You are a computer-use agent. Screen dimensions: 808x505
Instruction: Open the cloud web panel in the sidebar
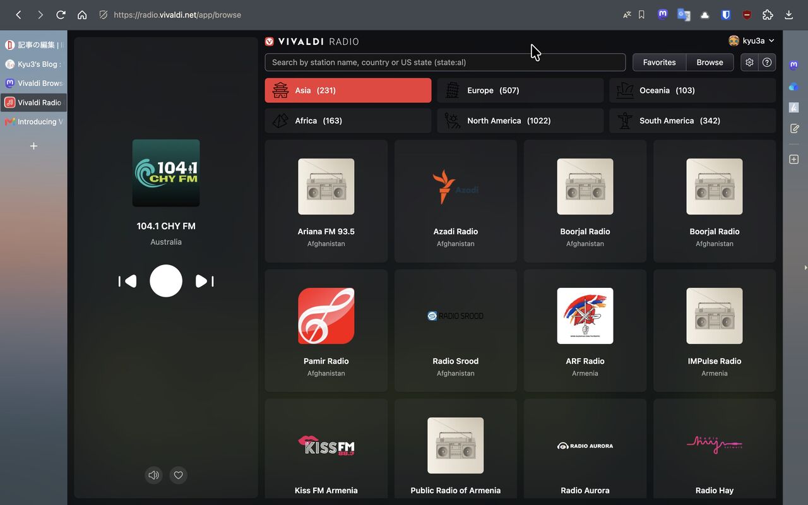tap(794, 86)
